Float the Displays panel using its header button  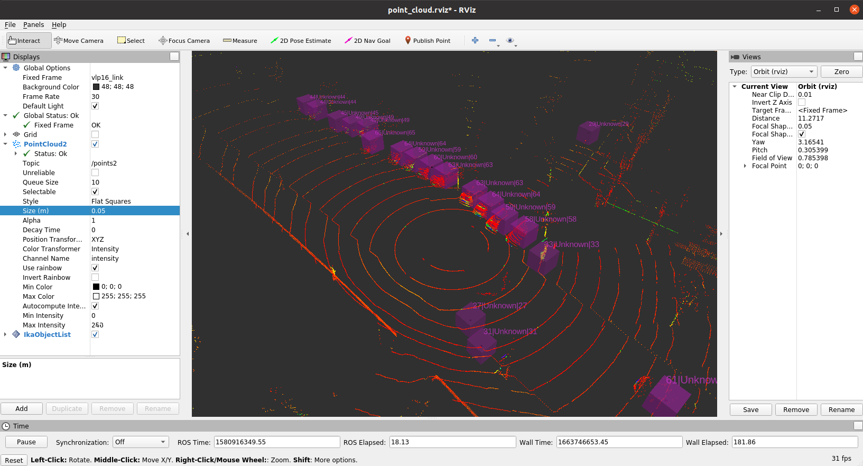pyautogui.click(x=174, y=57)
